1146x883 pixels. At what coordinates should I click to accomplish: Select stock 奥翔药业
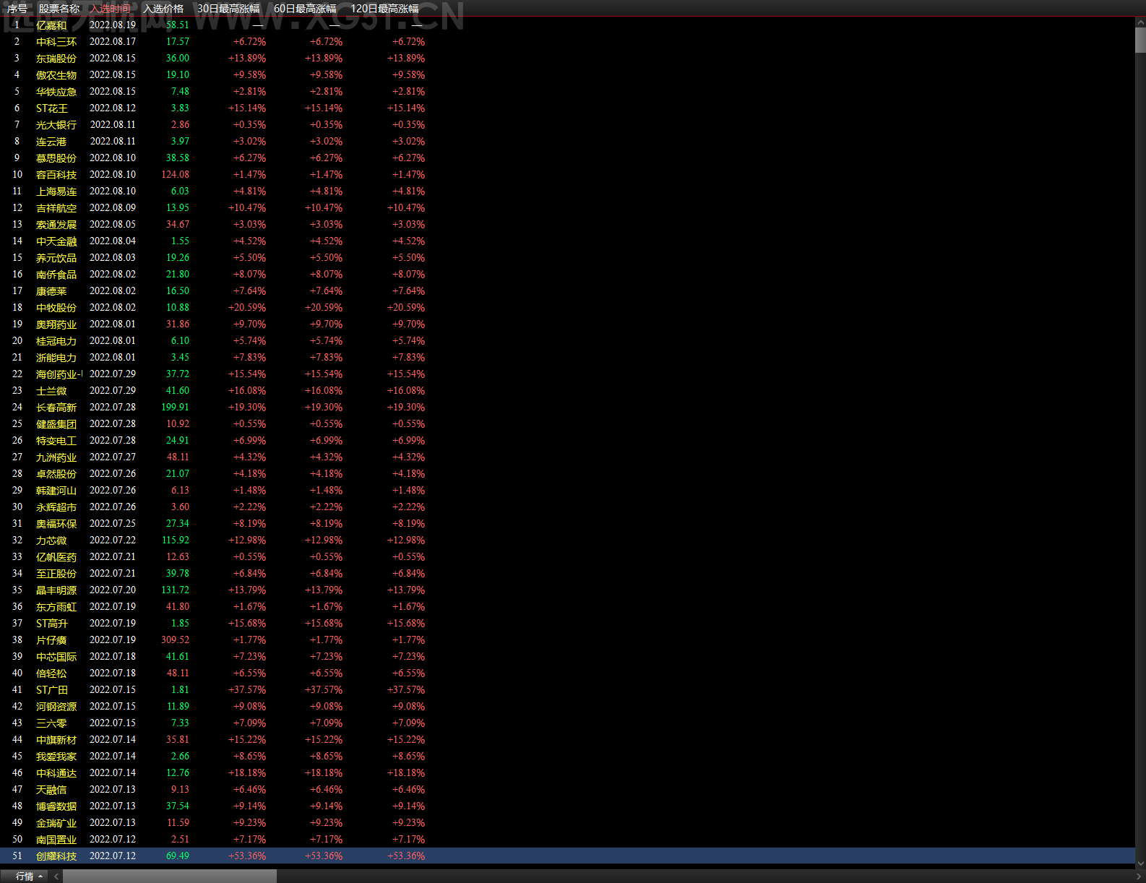coord(56,324)
